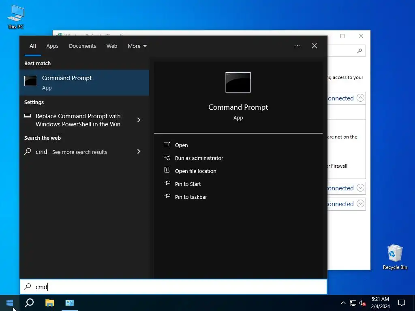The width and height of the screenshot is (415, 311).
Task: Click the Search the web heading
Action: (x=42, y=138)
